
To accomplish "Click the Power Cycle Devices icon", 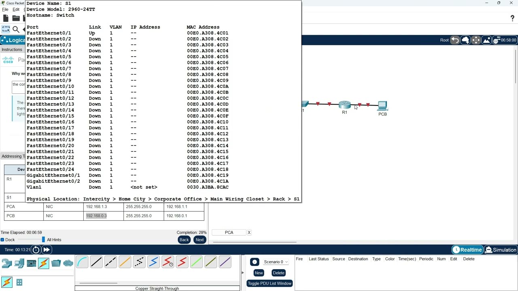I will [x=36, y=250].
